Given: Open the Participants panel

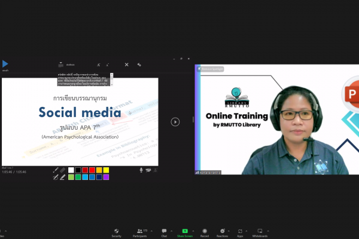Looking at the screenshot, I should 140,233.
